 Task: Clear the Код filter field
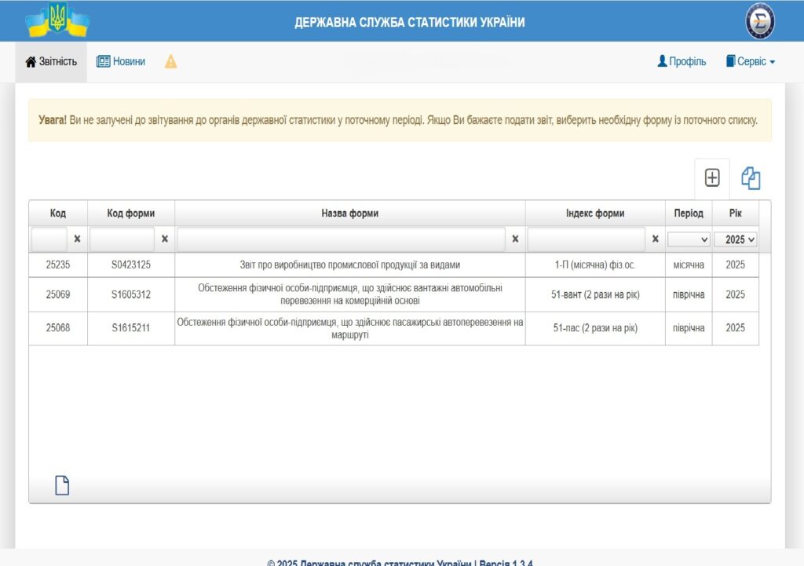(77, 239)
